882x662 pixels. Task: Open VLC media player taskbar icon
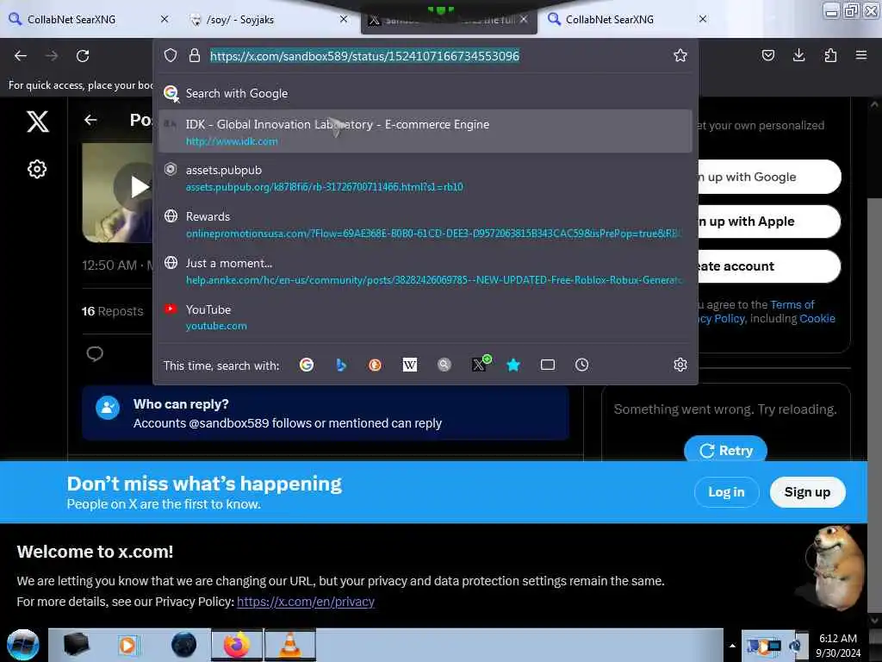289,645
